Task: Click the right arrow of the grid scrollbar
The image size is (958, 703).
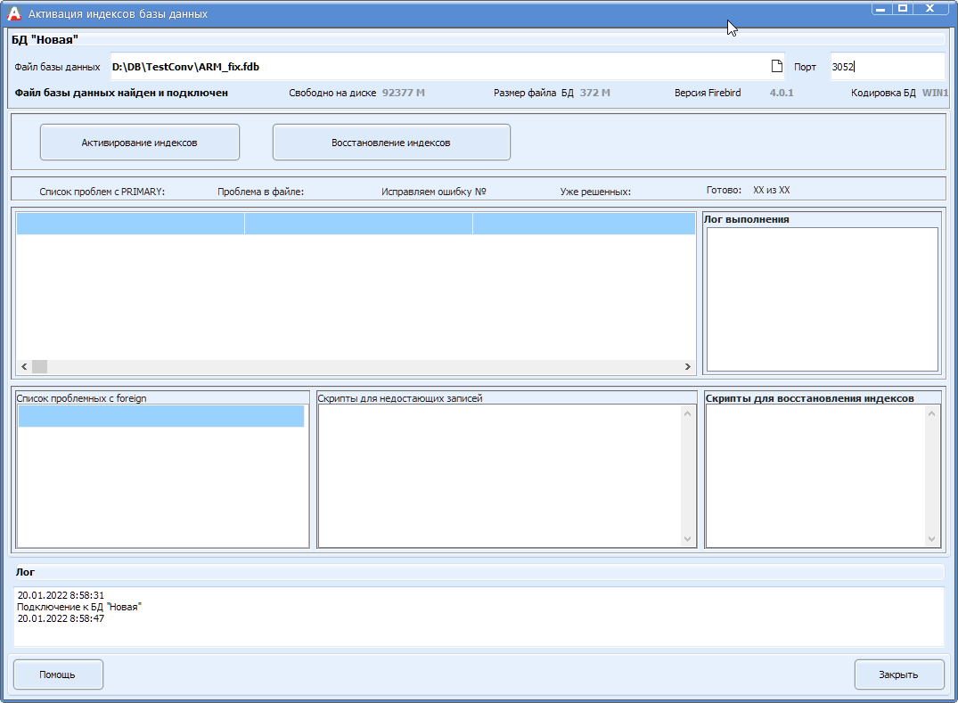Action: coord(687,366)
